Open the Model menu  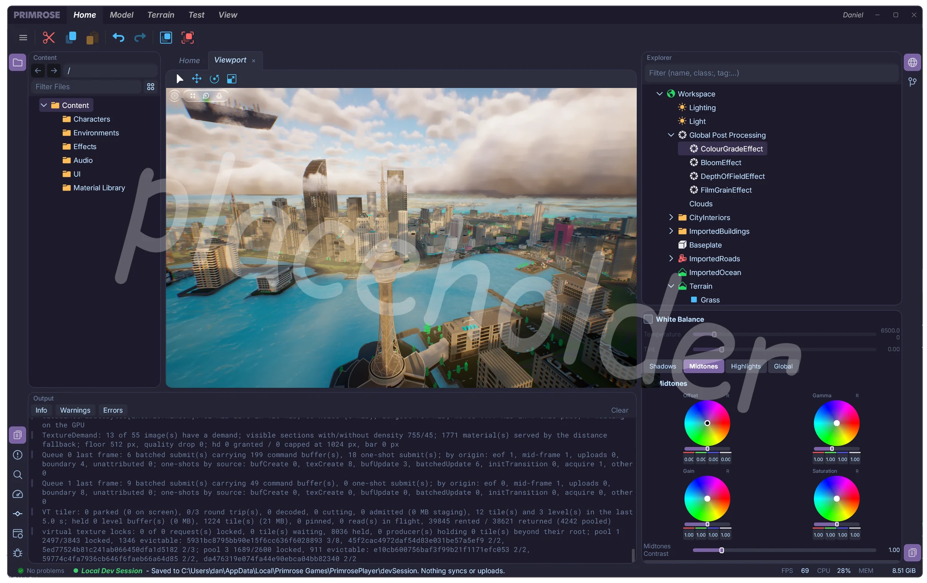[x=121, y=15]
